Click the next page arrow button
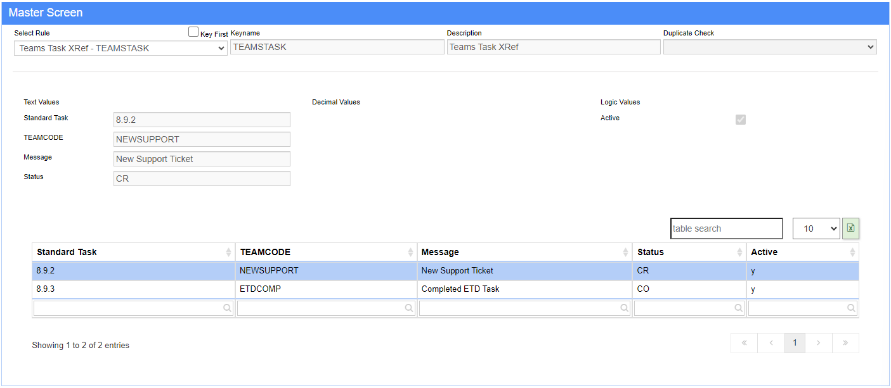Image resolution: width=891 pixels, height=388 pixels. (x=819, y=343)
